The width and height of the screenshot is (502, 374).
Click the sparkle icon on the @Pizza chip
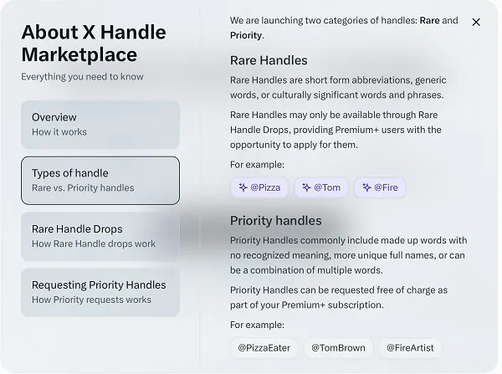click(243, 187)
